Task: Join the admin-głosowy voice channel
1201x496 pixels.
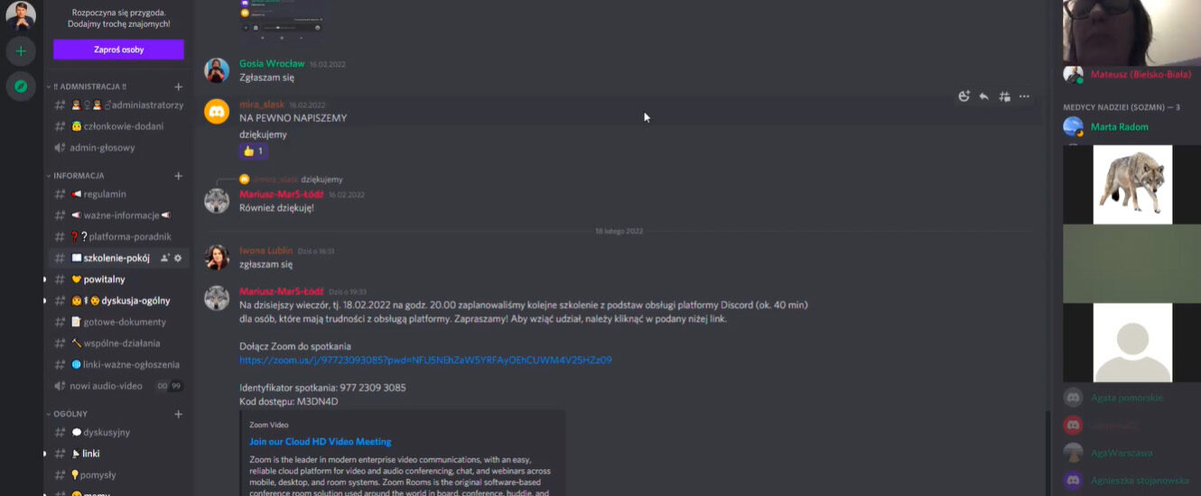Action: 117,148
